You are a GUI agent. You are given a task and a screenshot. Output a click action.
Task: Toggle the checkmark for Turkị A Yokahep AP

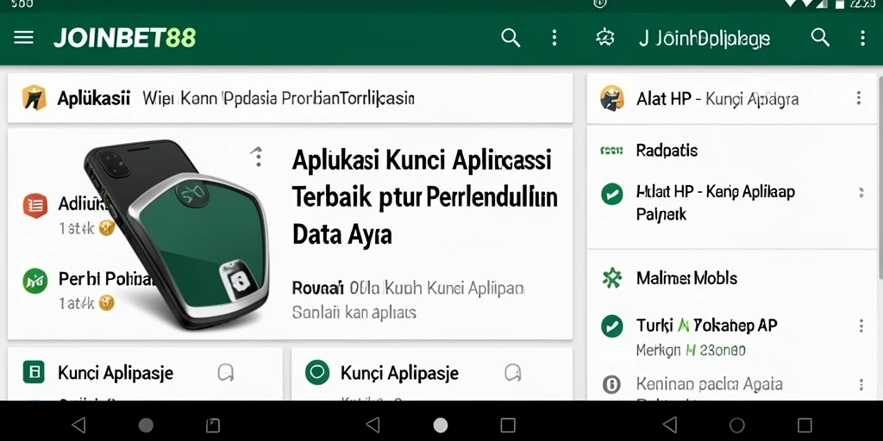click(x=611, y=326)
